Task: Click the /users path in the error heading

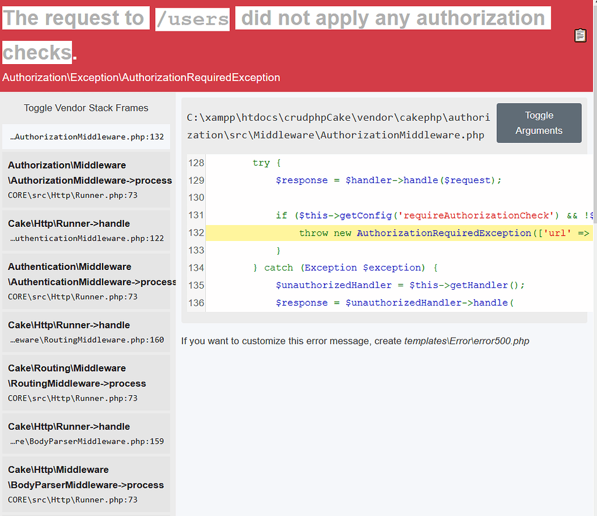Action: 192,18
